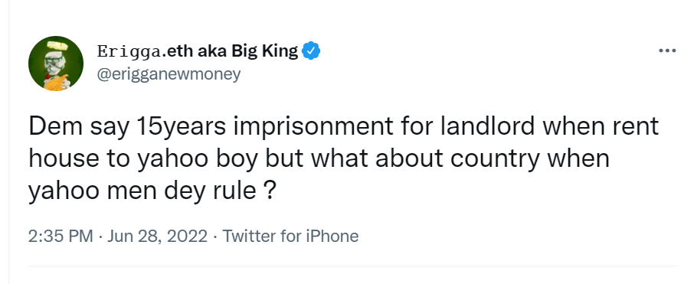Click the 2:35 PM timestamp
This screenshot has height=284, width=697.
61,236
